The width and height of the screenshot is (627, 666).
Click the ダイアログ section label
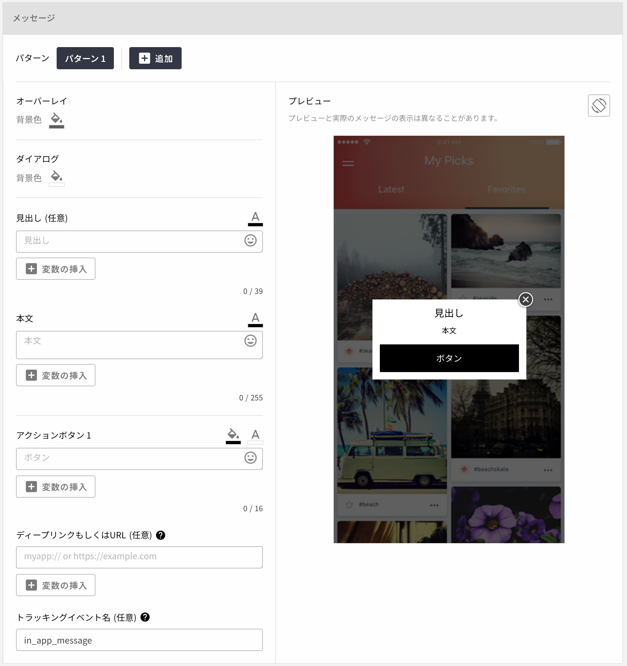tap(37, 159)
